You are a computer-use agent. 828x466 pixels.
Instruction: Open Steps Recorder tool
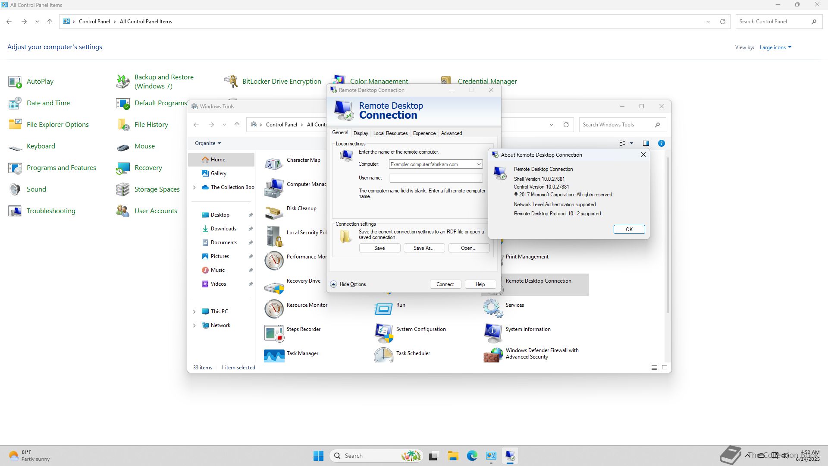pos(274,333)
